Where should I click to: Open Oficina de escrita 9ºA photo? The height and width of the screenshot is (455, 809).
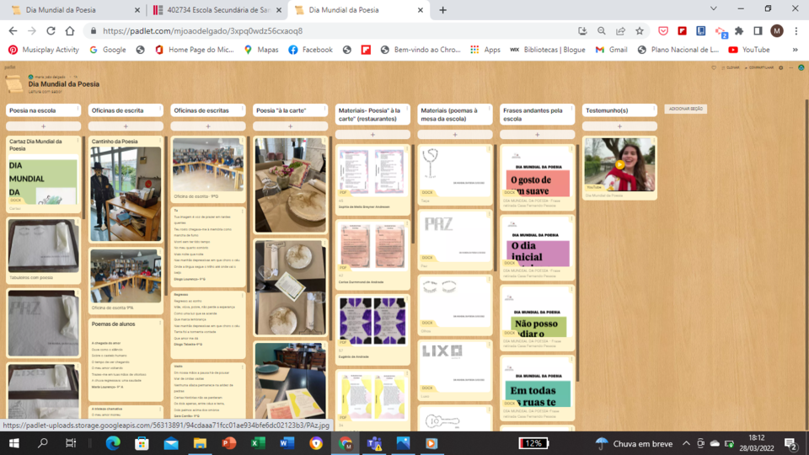[x=126, y=276]
